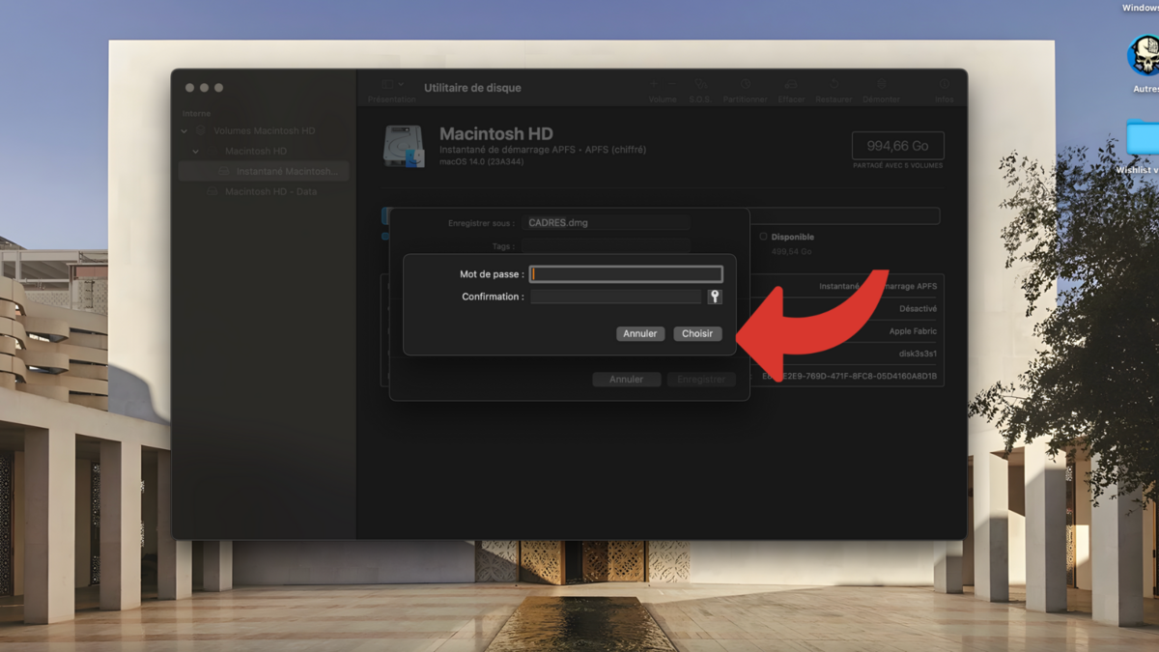Click the Apple Fabric value

[x=913, y=331]
